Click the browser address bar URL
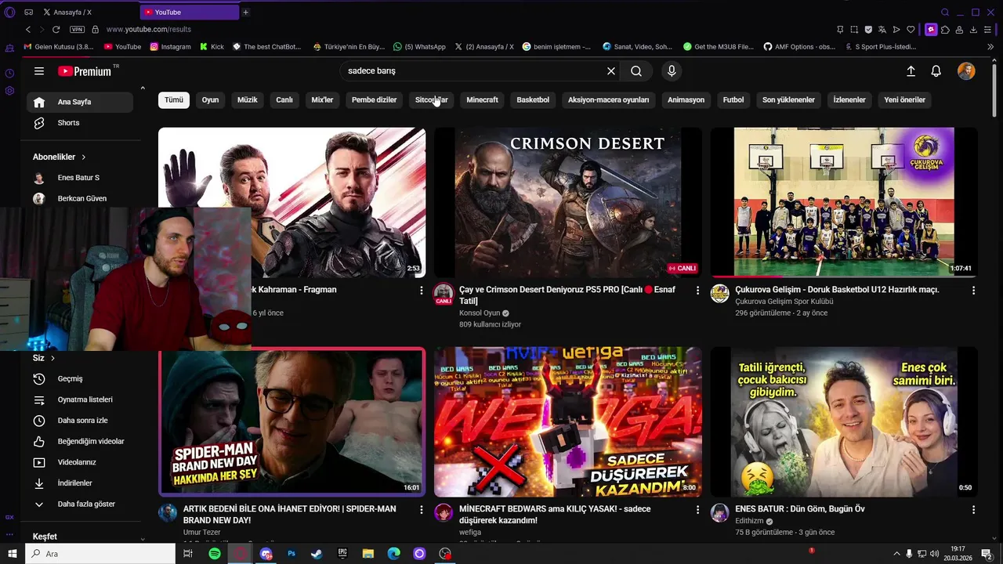 pyautogui.click(x=149, y=29)
